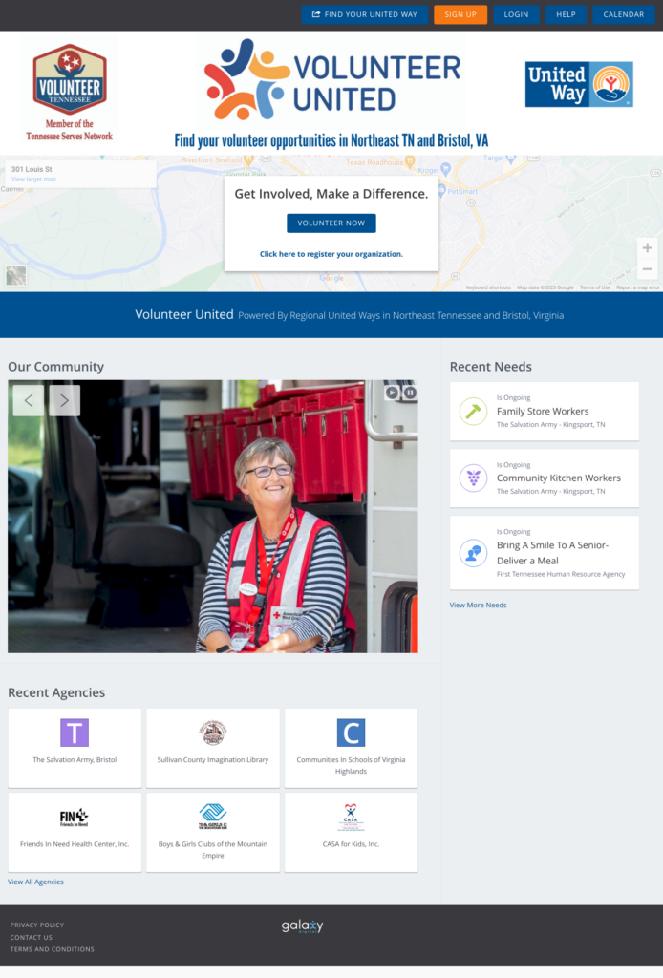663x978 pixels.
Task: Open Boys & Girls Clubs logo
Action: coord(213,816)
